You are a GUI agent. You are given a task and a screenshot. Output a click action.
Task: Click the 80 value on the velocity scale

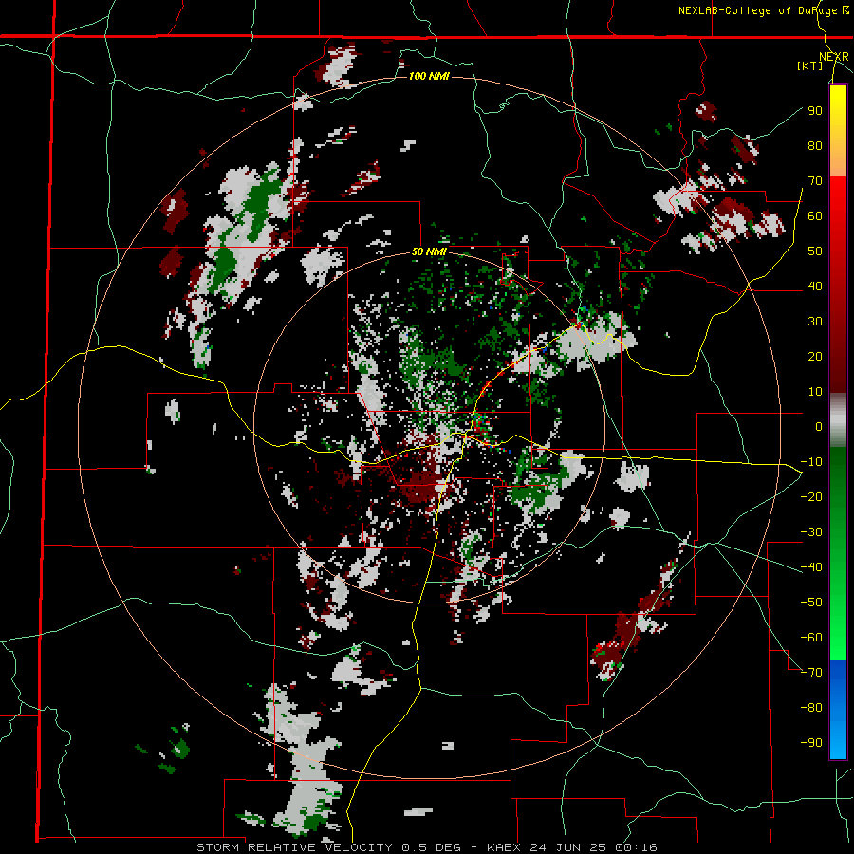(815, 145)
